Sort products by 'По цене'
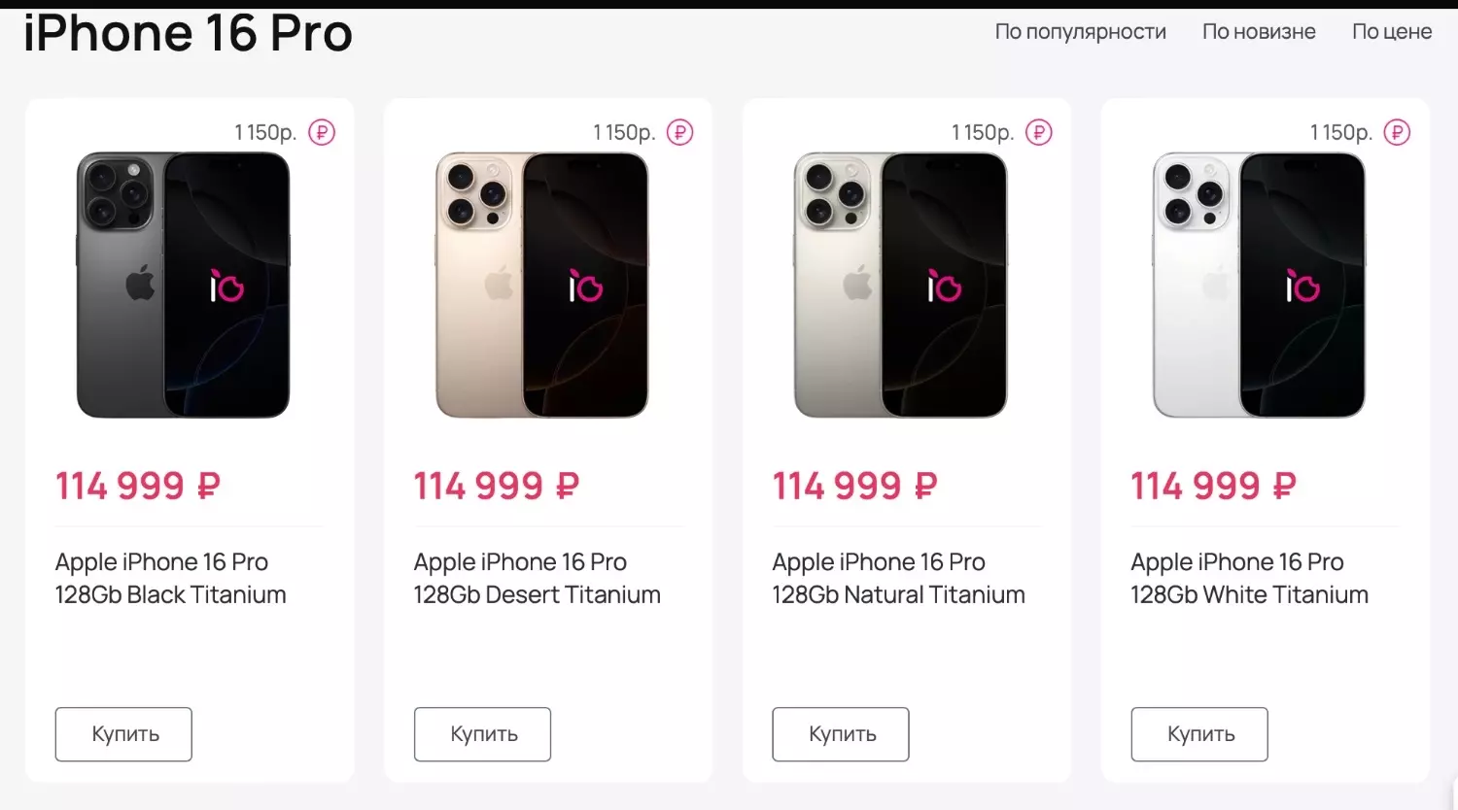The width and height of the screenshot is (1458, 810). pos(1391,31)
